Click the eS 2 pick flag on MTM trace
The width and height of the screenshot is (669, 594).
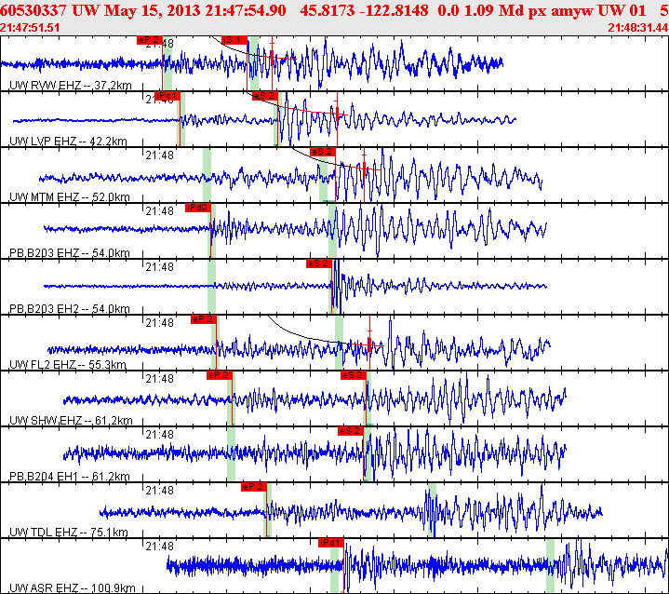coord(323,152)
